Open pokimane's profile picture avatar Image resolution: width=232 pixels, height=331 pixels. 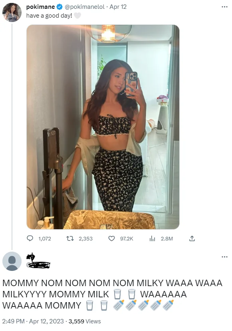[12, 12]
